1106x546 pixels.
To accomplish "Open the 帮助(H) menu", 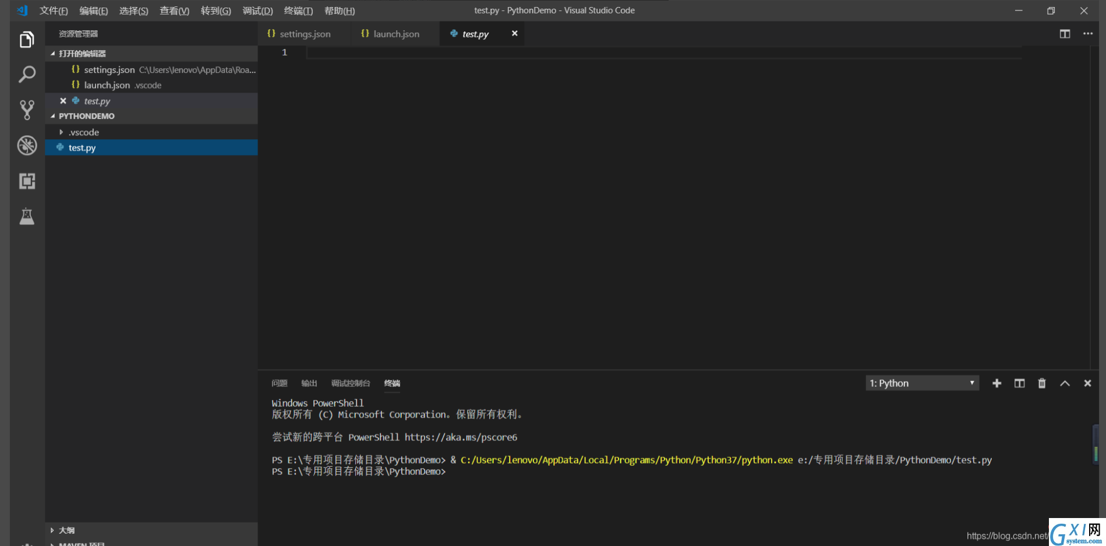I will pyautogui.click(x=340, y=10).
